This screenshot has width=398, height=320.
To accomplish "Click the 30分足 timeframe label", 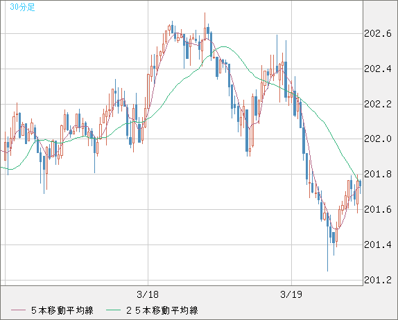I will click(22, 7).
